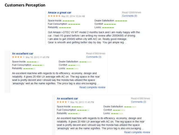179x135 pixels.
Task: Click the 'May 05, 2014 10:04 AM' date stamp
Action: pyautogui.click(x=73, y=16)
